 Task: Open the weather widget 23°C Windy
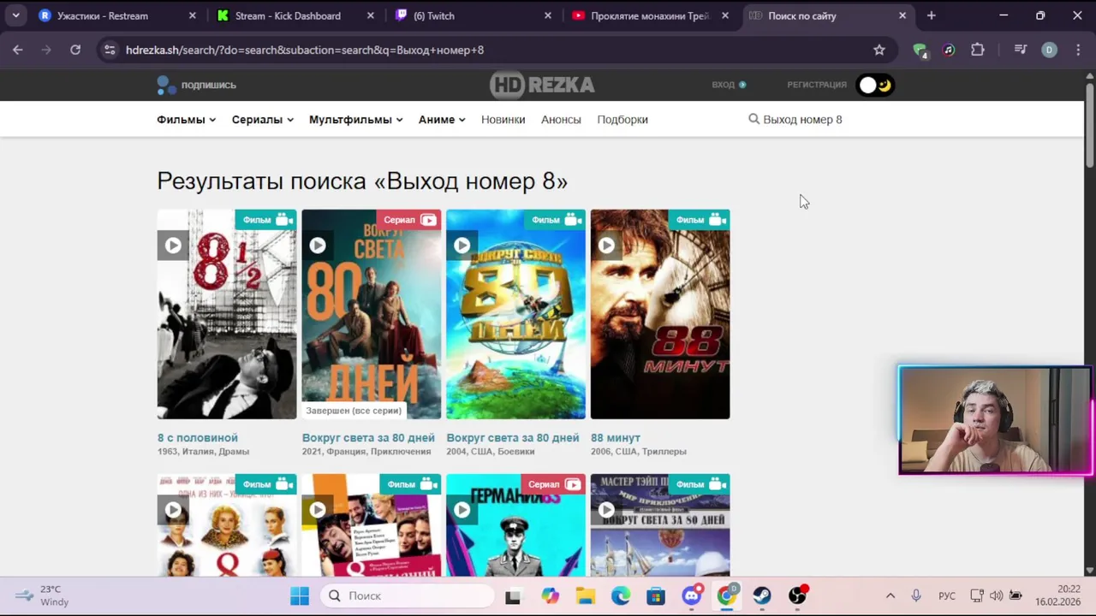pos(43,595)
